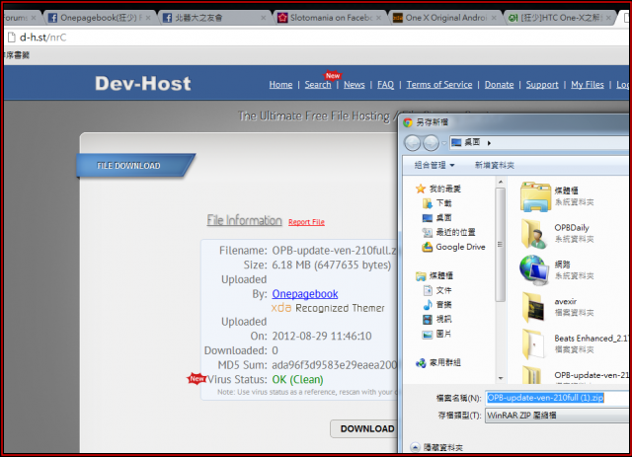
Task: Select the 音樂 music library icon
Action: point(428,305)
